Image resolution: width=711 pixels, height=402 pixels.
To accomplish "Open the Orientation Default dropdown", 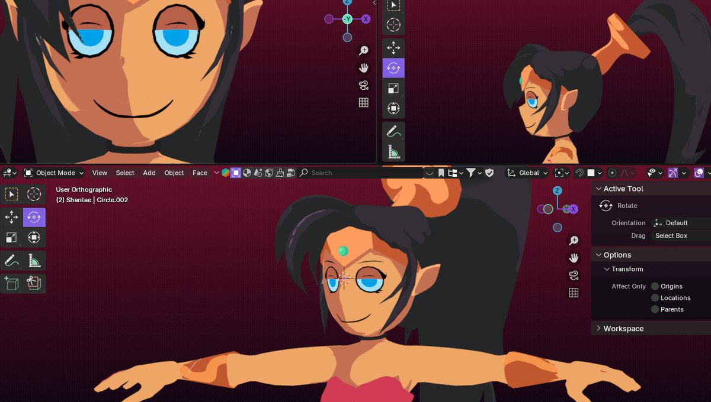I will pos(681,223).
